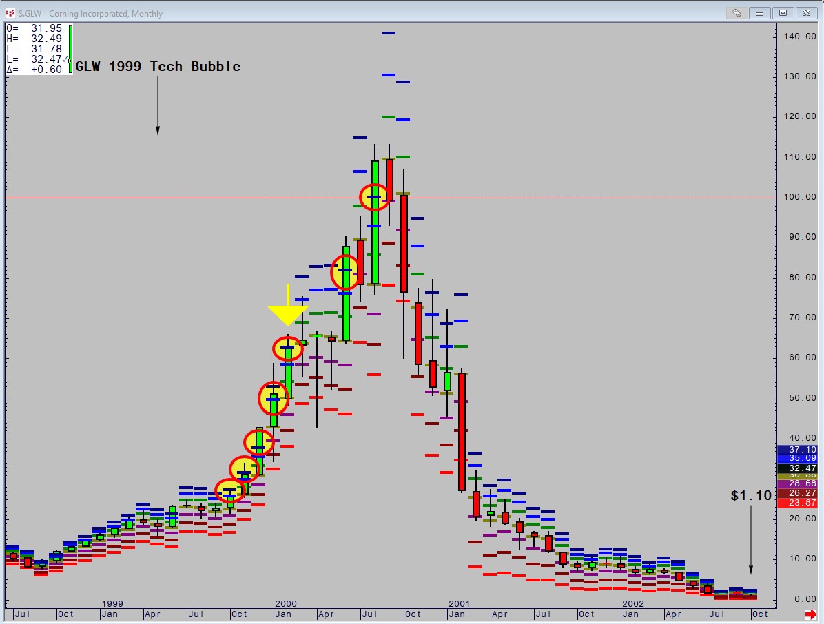Click the green bar indicator in the OHLC box
This screenshot has width=824, height=624.
point(70,48)
